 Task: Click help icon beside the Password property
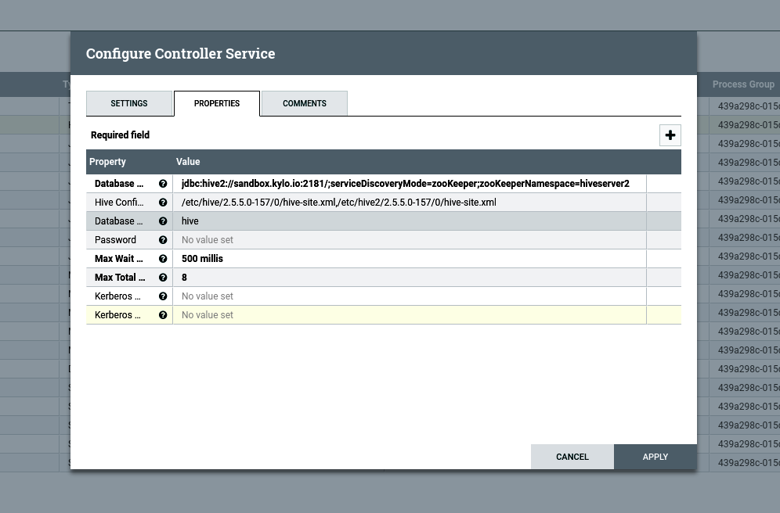pyautogui.click(x=163, y=240)
